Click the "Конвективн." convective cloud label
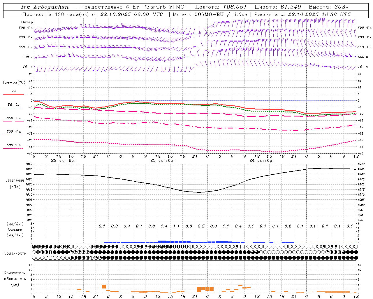The image size is (373, 299). pyautogui.click(x=15, y=273)
